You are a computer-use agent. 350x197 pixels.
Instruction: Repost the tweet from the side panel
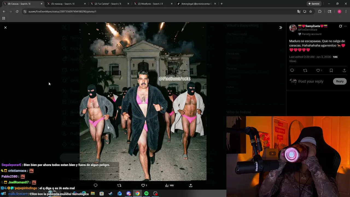click(305, 70)
